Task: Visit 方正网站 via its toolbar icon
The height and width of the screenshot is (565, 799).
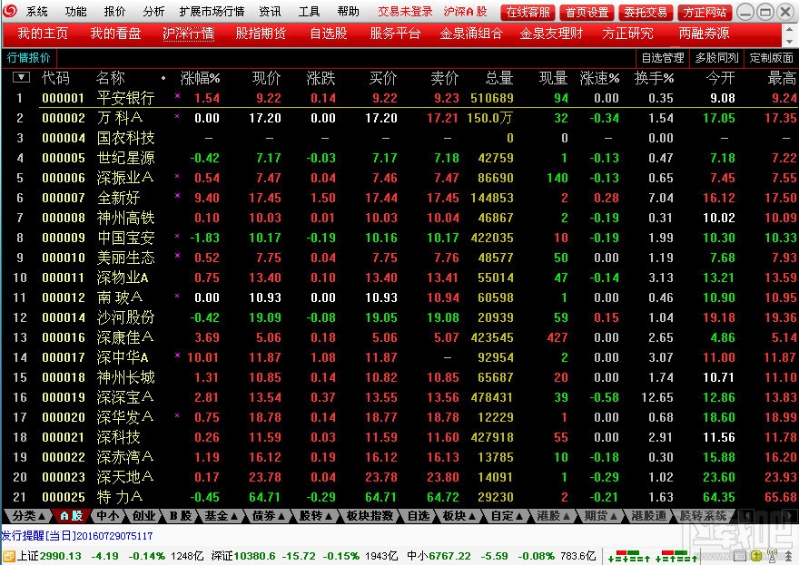Action: 705,12
